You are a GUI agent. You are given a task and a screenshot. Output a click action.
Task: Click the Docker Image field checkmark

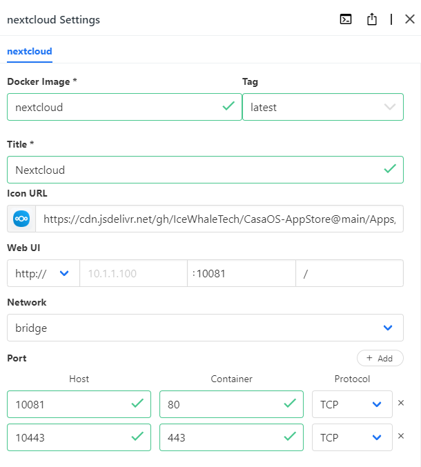(x=228, y=107)
